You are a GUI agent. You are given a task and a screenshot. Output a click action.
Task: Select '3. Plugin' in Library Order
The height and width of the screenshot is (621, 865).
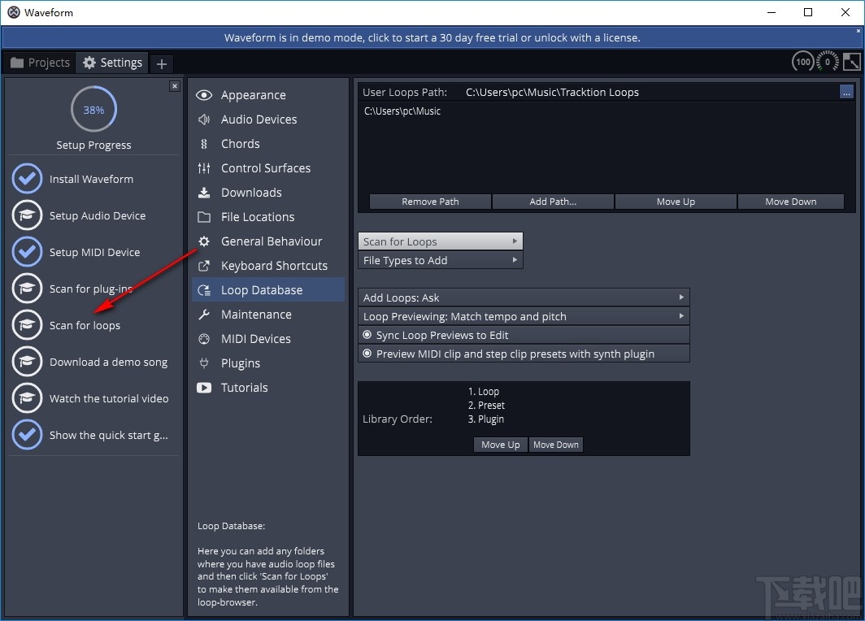tap(486, 419)
